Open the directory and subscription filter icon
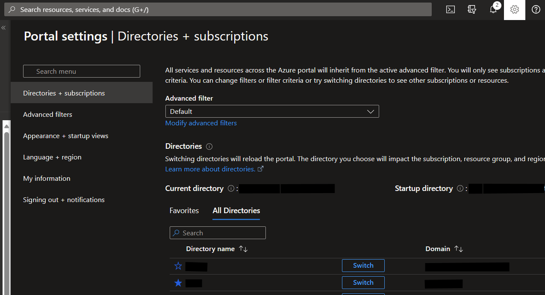The height and width of the screenshot is (295, 545). [x=472, y=9]
